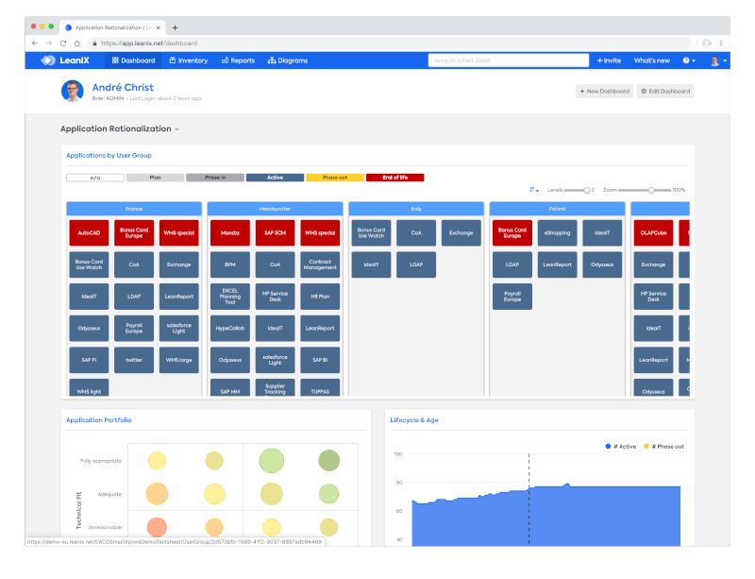Open the new browser tab plus icon
This screenshot has width=755, height=579.
coord(175,27)
